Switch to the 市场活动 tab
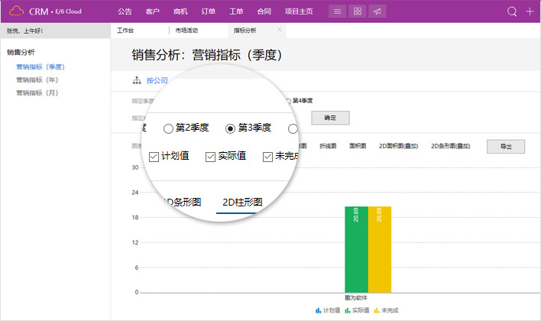Screen dimensions: 541x321 point(186,31)
